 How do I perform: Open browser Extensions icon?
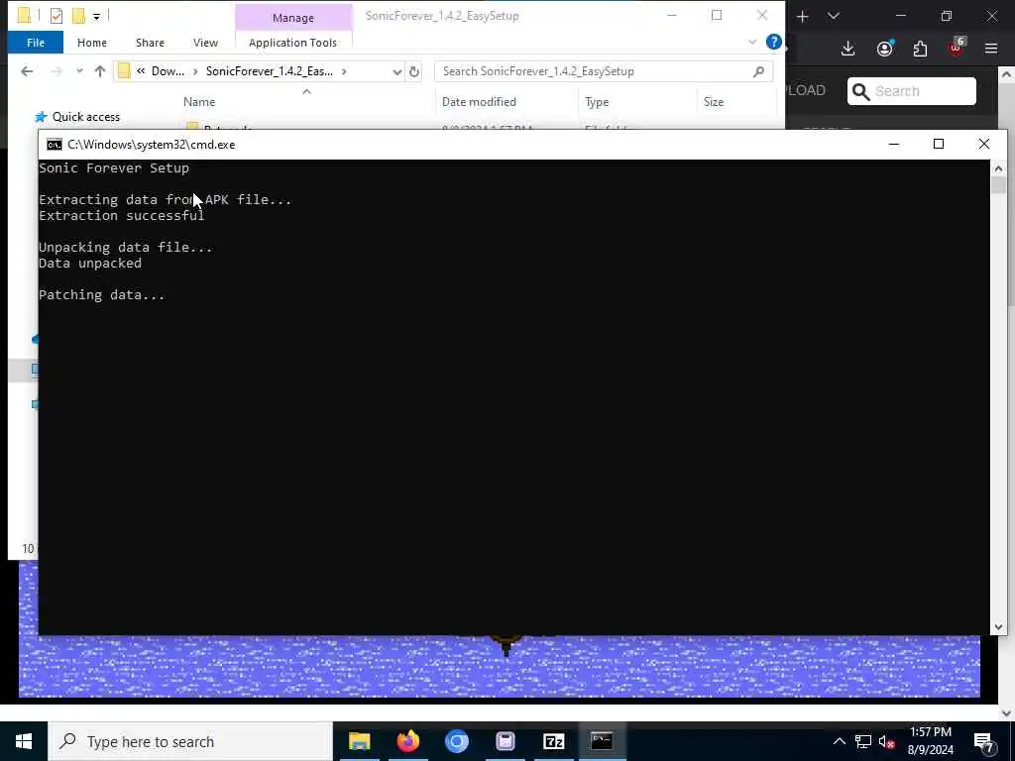pyautogui.click(x=920, y=49)
